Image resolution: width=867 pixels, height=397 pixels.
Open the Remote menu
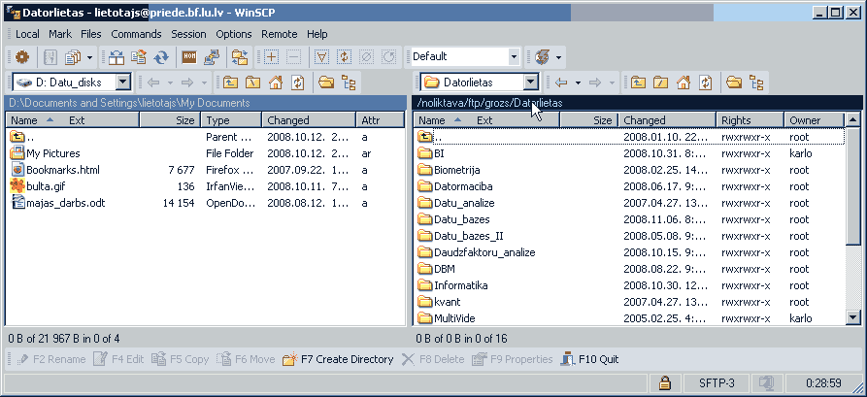pos(280,34)
